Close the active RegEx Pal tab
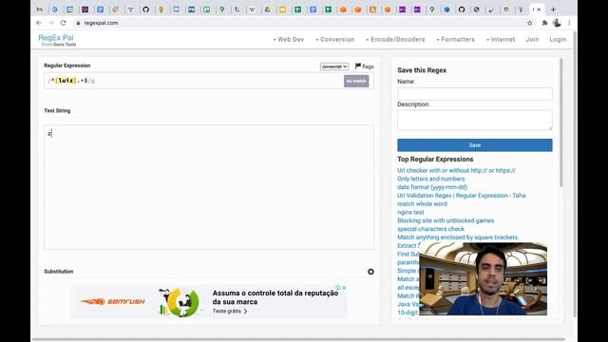The height and width of the screenshot is (342, 608). (539, 9)
